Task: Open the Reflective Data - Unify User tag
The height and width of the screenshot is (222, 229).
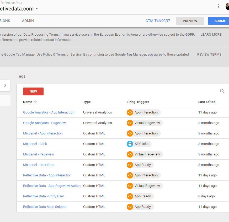Action: [x=44, y=196]
